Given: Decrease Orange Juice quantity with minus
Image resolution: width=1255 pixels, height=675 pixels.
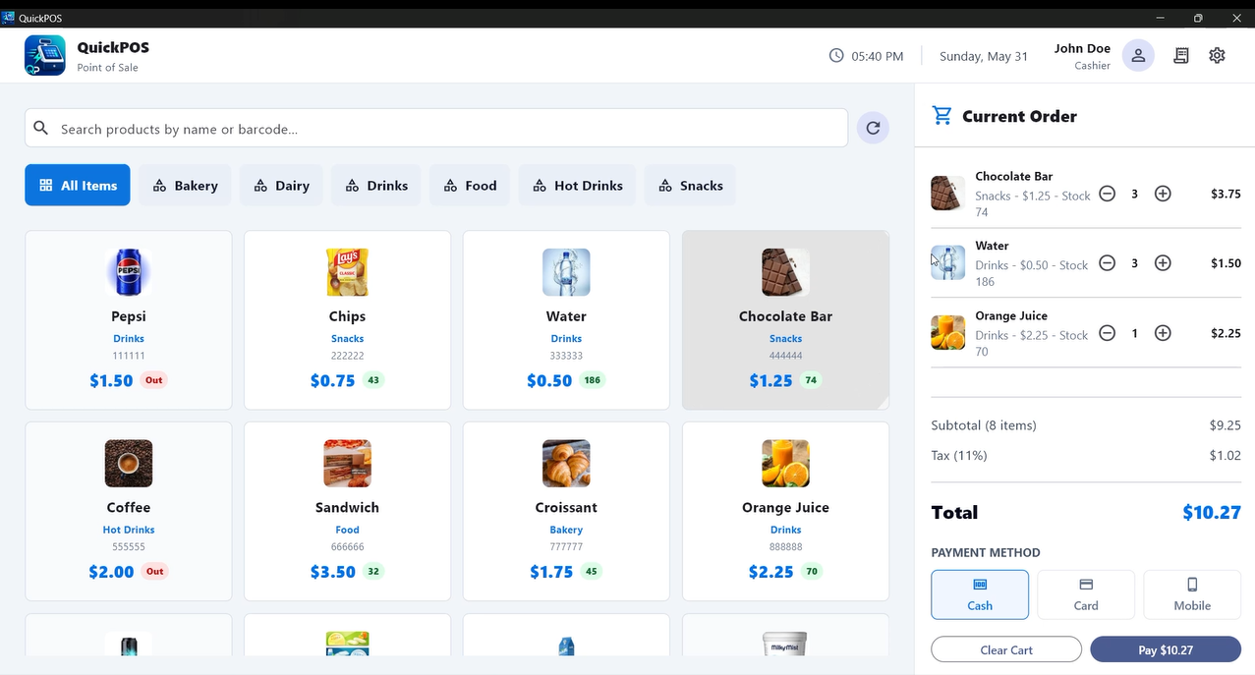Looking at the screenshot, I should [x=1107, y=333].
